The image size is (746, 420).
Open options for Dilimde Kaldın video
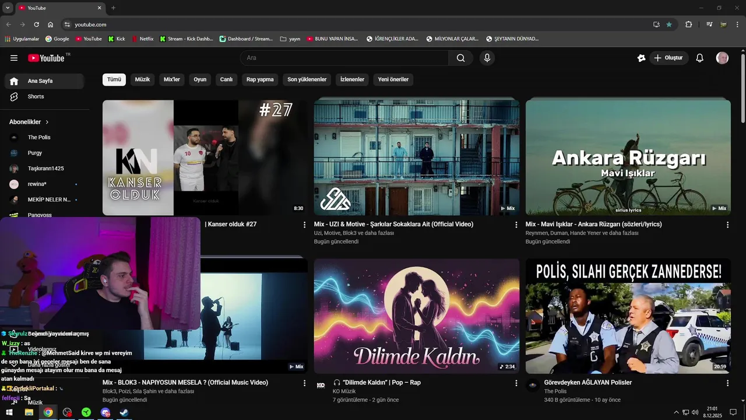pos(516,383)
